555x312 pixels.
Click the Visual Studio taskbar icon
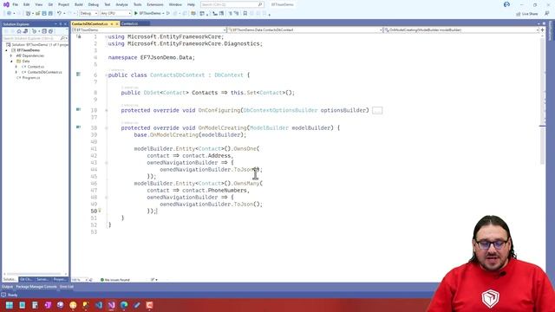(x=112, y=305)
